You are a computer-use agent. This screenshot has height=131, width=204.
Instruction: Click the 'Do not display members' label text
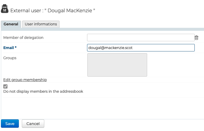(43, 92)
